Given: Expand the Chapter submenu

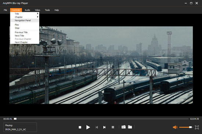Looking at the screenshot, I should [x=25, y=17].
